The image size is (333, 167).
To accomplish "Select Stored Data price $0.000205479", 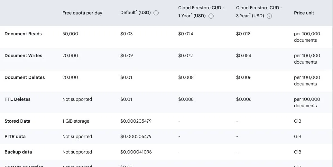I will [136, 121].
